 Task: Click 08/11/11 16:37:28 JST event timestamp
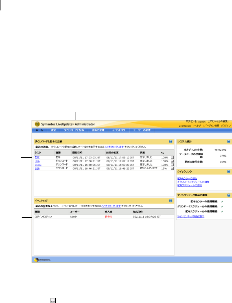147,217
